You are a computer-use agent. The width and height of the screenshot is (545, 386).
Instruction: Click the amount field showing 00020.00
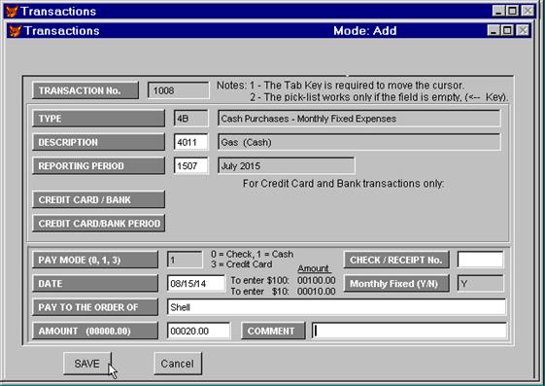coord(198,331)
